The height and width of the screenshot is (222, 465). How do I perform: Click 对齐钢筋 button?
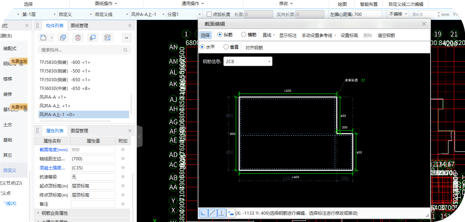click(254, 47)
